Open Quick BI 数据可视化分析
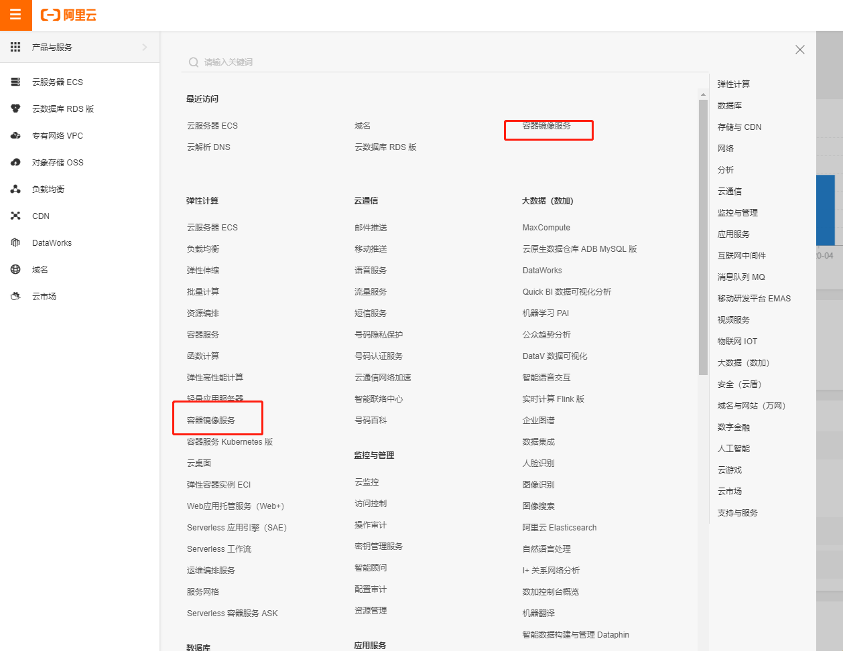 567,291
